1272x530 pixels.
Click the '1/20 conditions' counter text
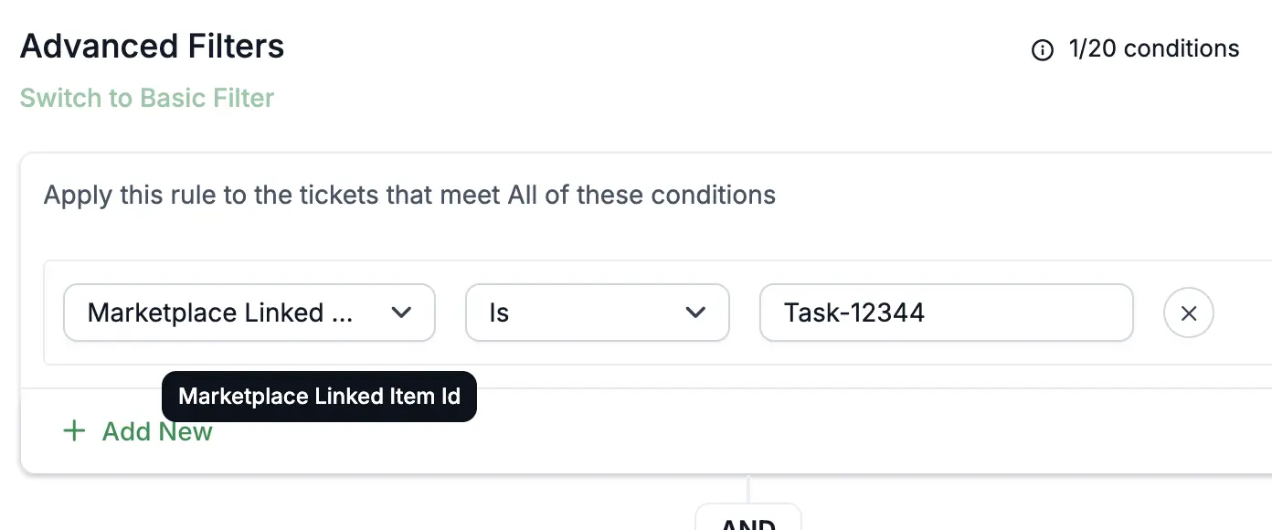click(1154, 48)
